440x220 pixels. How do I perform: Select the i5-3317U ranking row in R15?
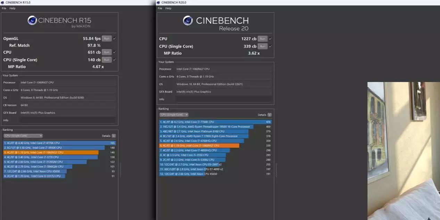pos(59,176)
